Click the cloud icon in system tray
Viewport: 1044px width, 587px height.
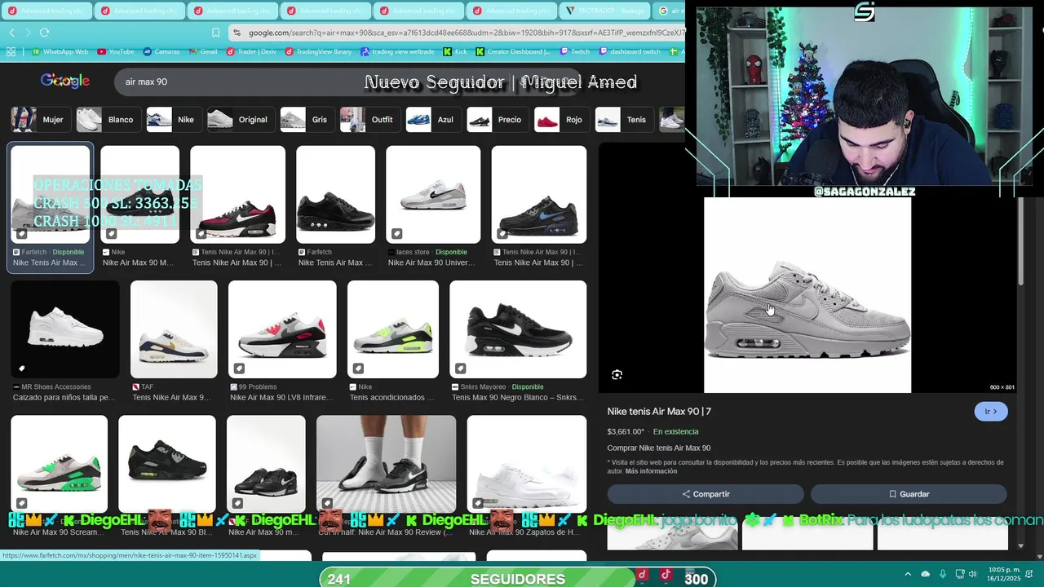pyautogui.click(x=926, y=573)
